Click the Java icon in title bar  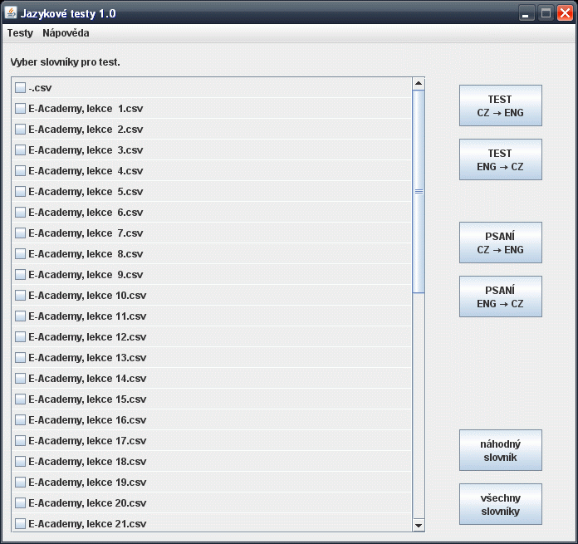[11, 13]
